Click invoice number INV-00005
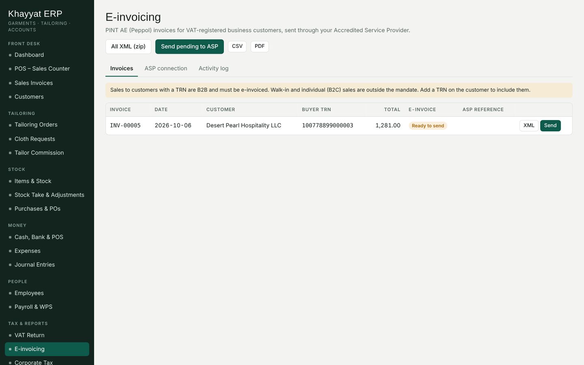The width and height of the screenshot is (584, 365). pyautogui.click(x=125, y=126)
